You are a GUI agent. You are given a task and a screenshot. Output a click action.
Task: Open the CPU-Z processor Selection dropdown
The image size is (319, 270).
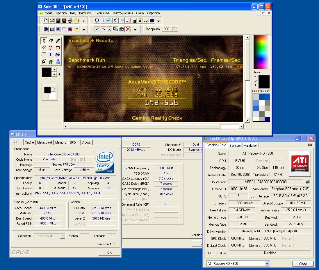(63, 236)
